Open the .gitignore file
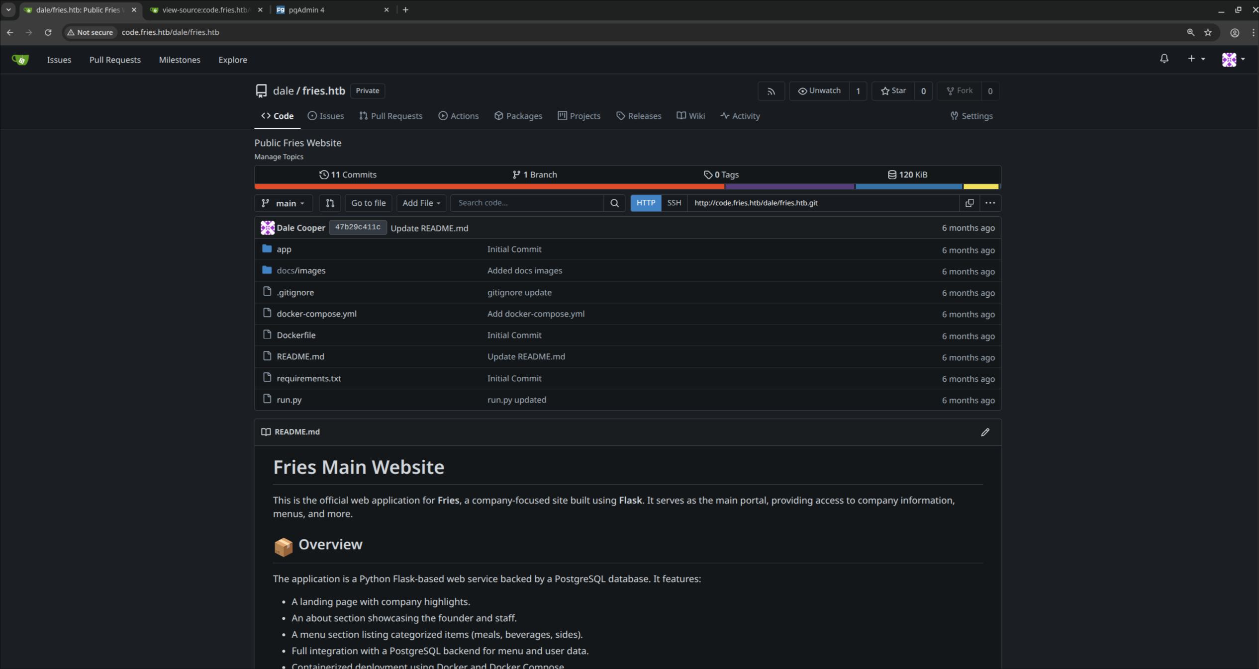Screen dimensions: 1259x669 click(x=295, y=292)
